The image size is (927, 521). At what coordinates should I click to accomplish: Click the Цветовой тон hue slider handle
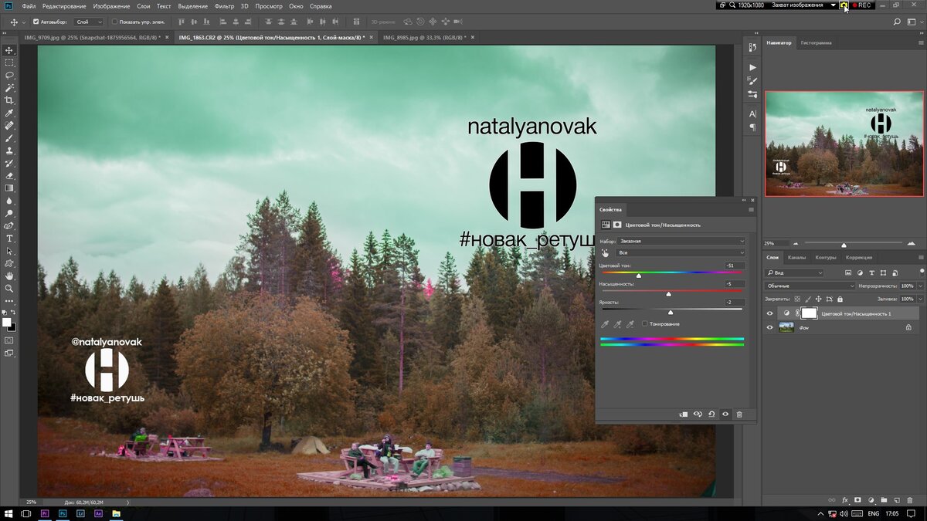[639, 276]
